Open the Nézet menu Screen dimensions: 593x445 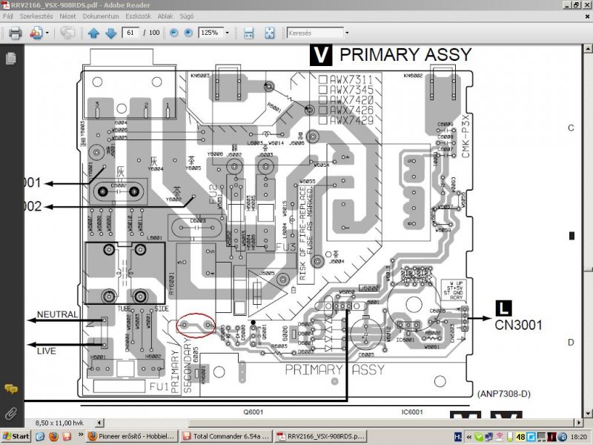tap(67, 16)
